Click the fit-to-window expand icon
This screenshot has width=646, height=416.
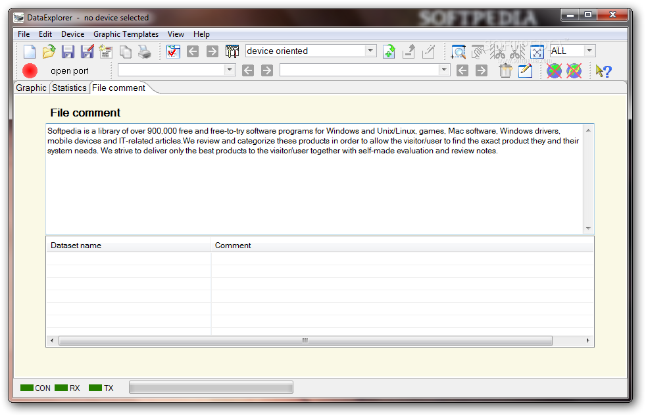[537, 52]
